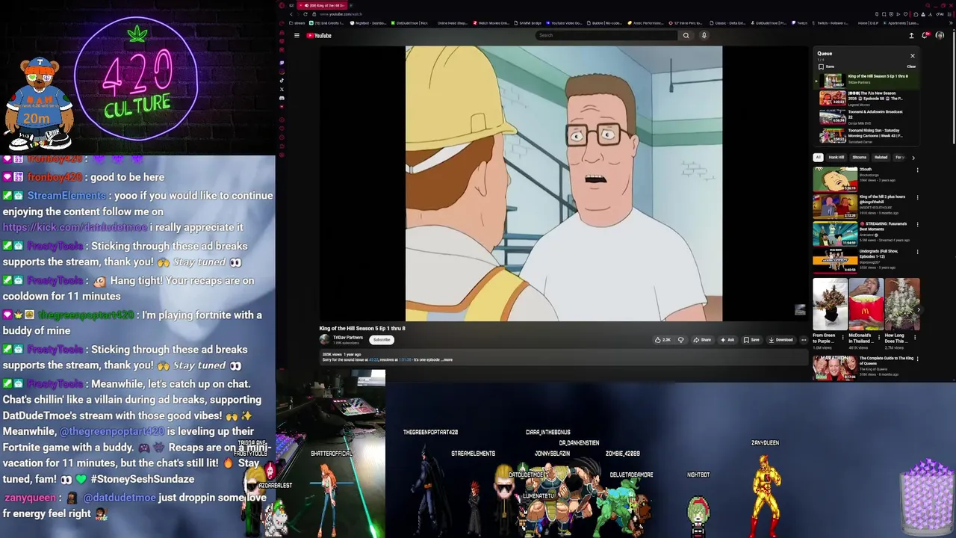The image size is (956, 538).
Task: Open the From Green to Purple short
Action: (x=831, y=304)
